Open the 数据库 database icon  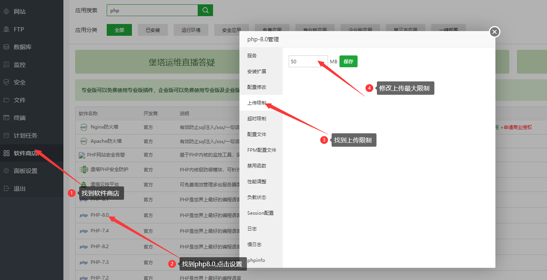(6, 47)
